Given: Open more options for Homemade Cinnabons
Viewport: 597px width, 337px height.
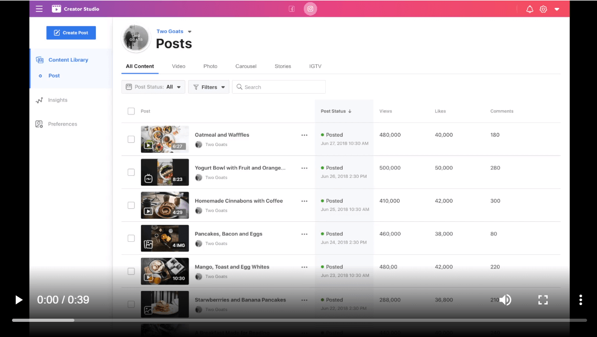Looking at the screenshot, I should pyautogui.click(x=304, y=201).
